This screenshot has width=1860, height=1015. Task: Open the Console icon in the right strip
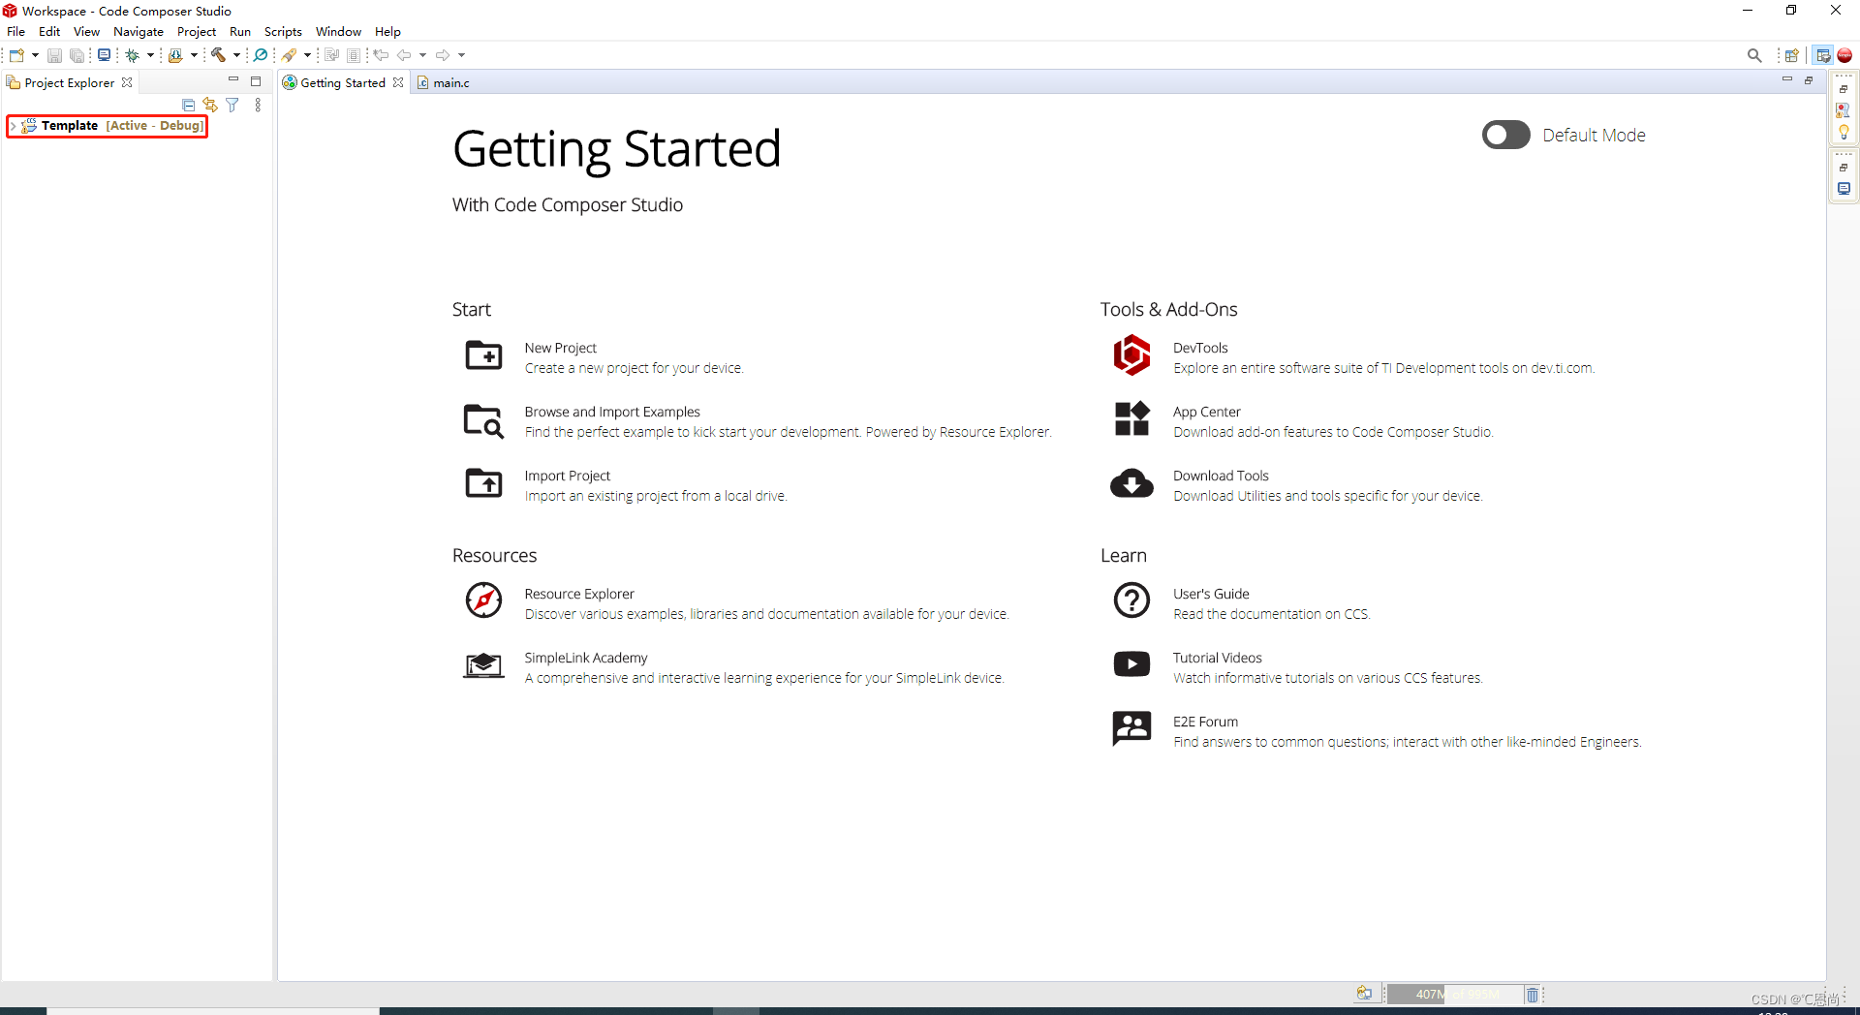1844,189
